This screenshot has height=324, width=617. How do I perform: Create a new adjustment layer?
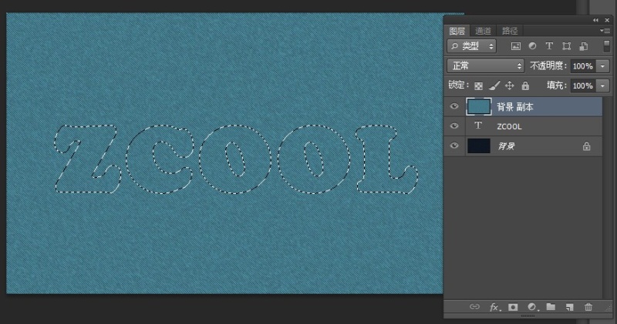[531, 307]
